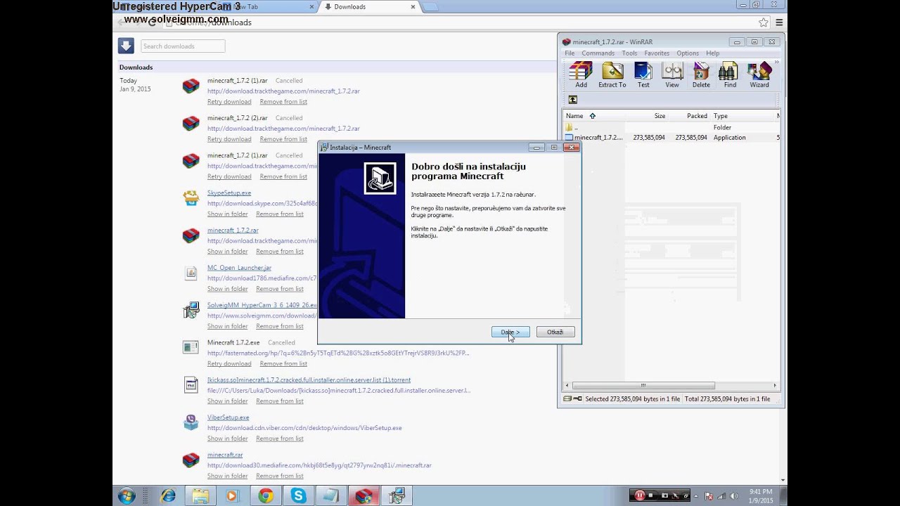Open Internet Explorer from the taskbar
This screenshot has height=506, width=900.
[169, 496]
